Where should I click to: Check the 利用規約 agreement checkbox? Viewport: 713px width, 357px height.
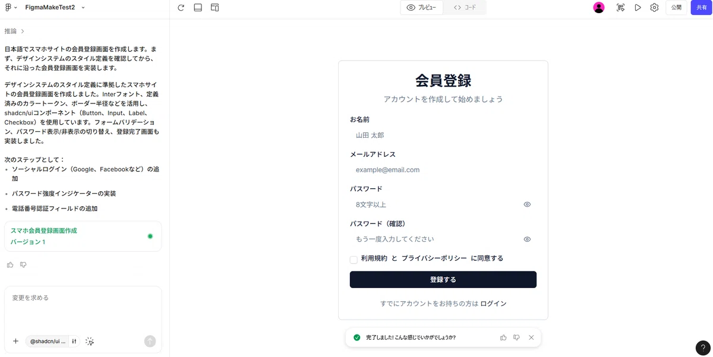(354, 260)
